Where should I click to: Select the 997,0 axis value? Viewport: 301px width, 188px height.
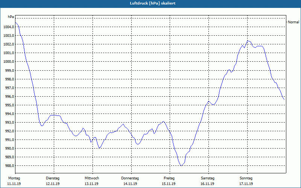coord(9,88)
